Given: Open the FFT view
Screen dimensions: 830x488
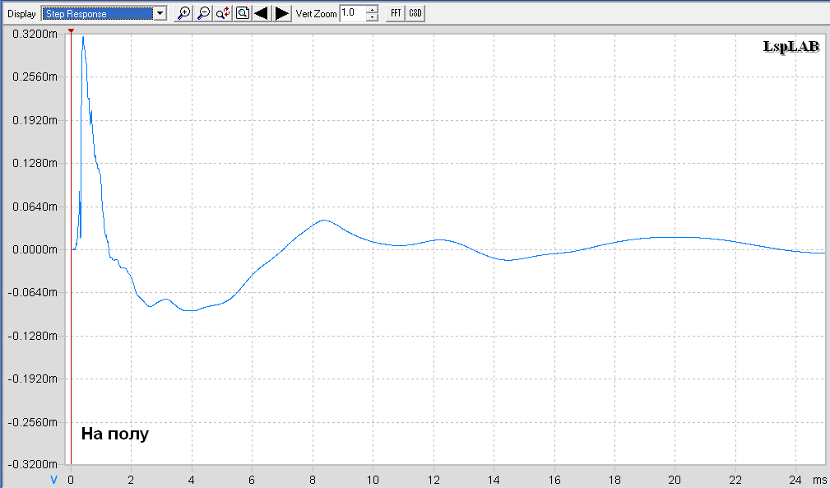Looking at the screenshot, I should click(396, 13).
